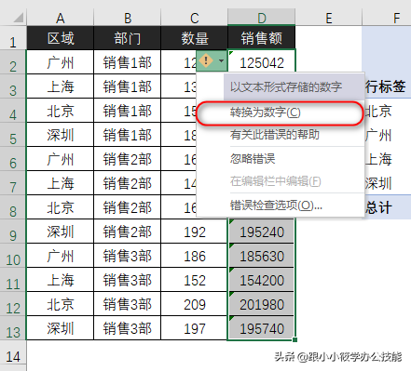Click 深圳 in row 13
The image size is (411, 371).
pyautogui.click(x=61, y=328)
